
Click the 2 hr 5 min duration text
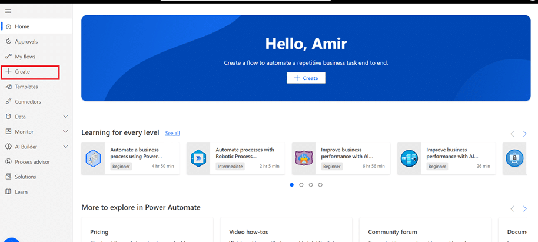(x=270, y=166)
